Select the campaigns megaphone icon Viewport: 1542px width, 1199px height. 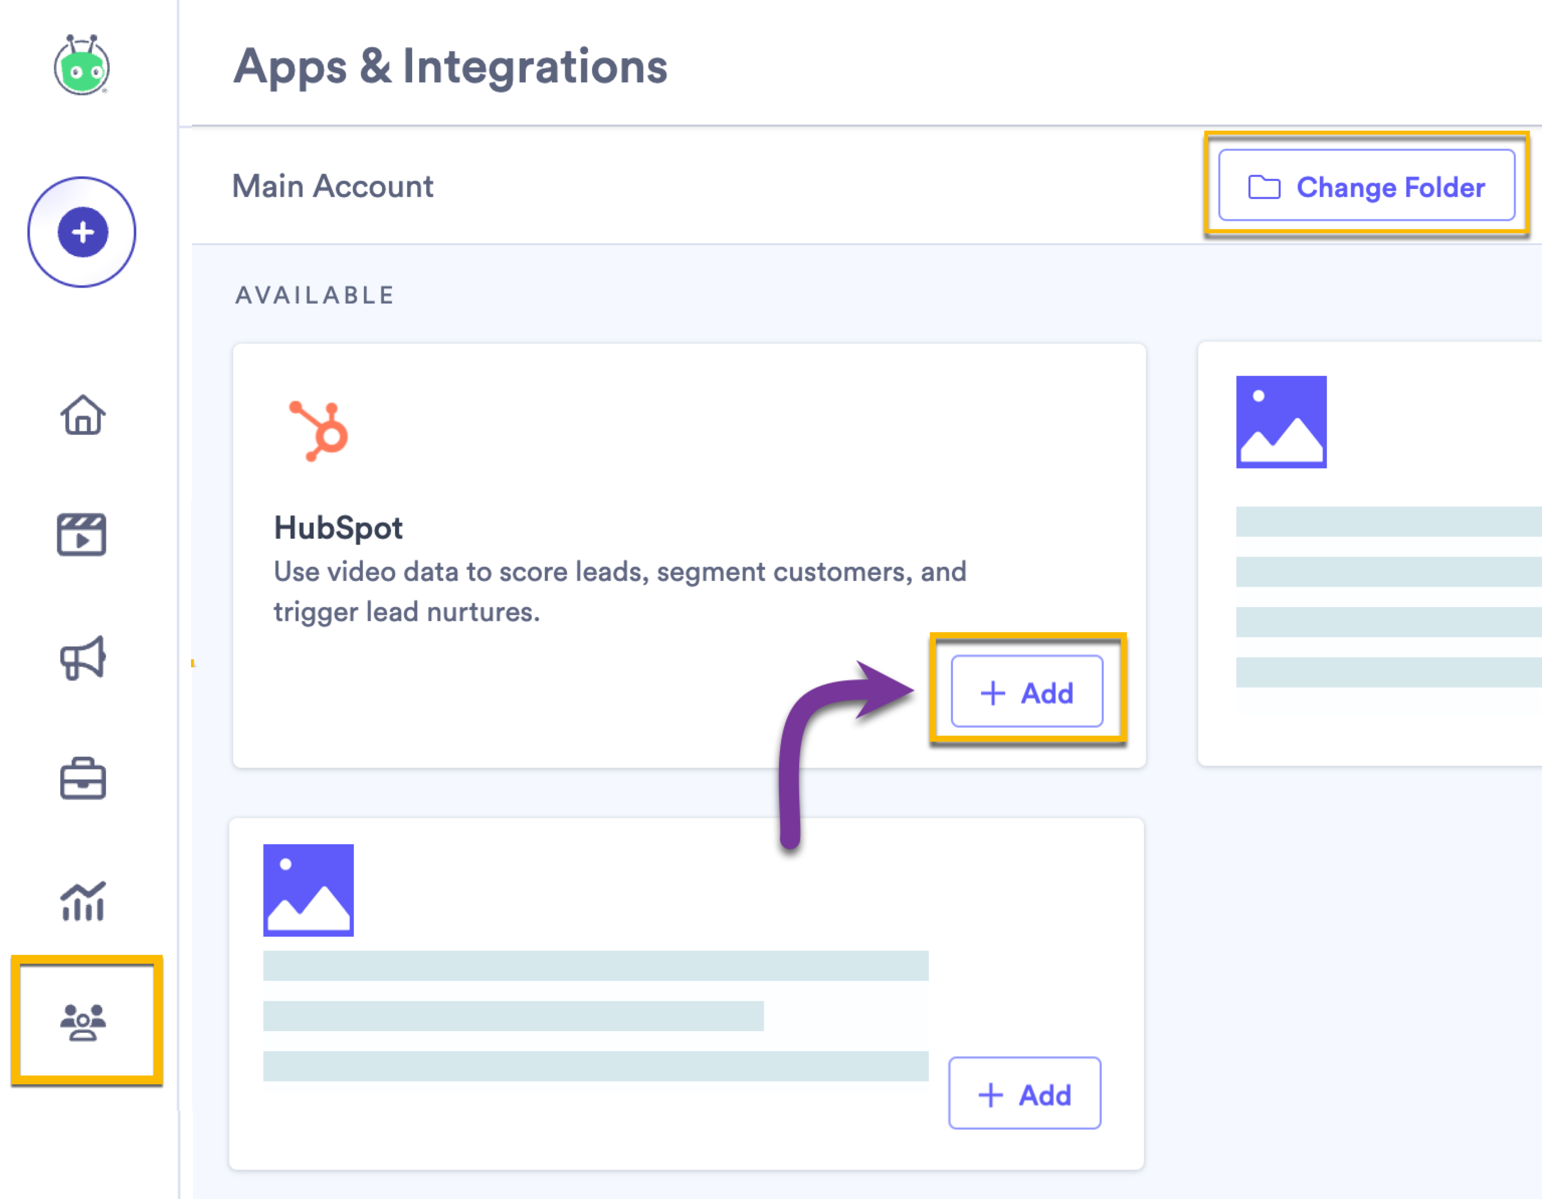pyautogui.click(x=82, y=658)
